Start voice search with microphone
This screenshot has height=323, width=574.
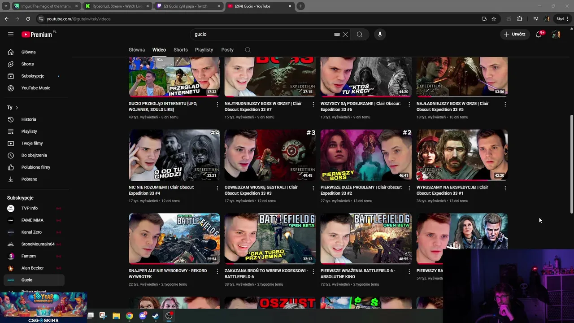380,34
